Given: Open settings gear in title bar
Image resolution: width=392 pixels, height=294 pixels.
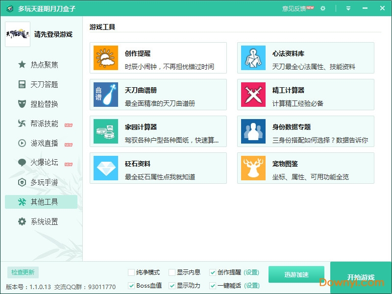Looking at the screenshot, I should [x=322, y=8].
